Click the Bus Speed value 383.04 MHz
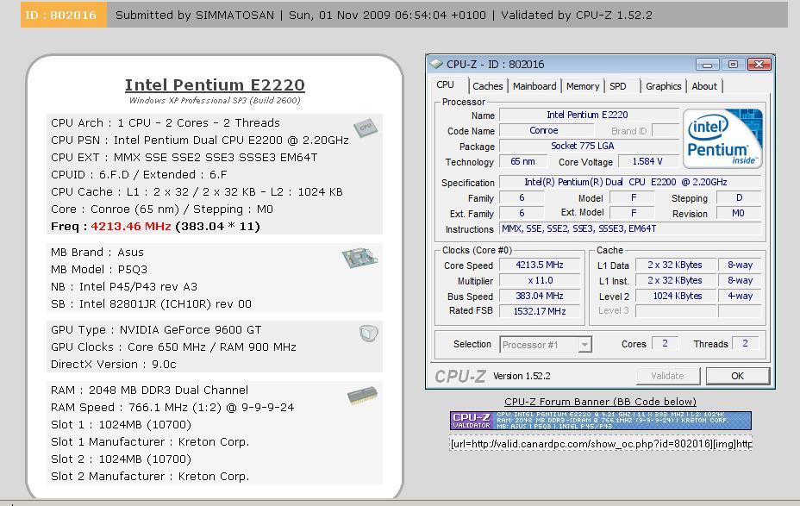The image size is (800, 506). [540, 296]
